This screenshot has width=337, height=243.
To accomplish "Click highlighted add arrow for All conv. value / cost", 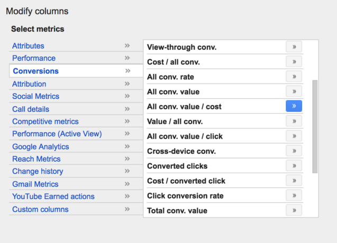I will (294, 106).
